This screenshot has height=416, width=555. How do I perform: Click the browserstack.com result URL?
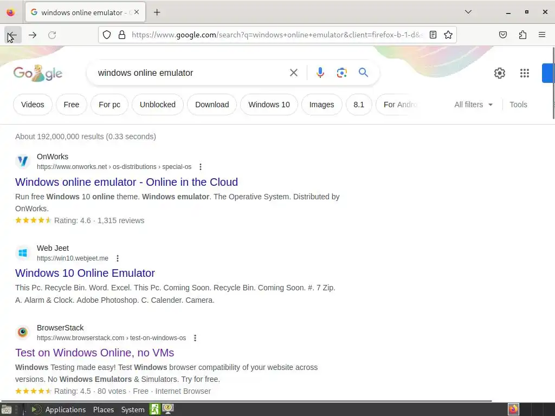tap(111, 338)
